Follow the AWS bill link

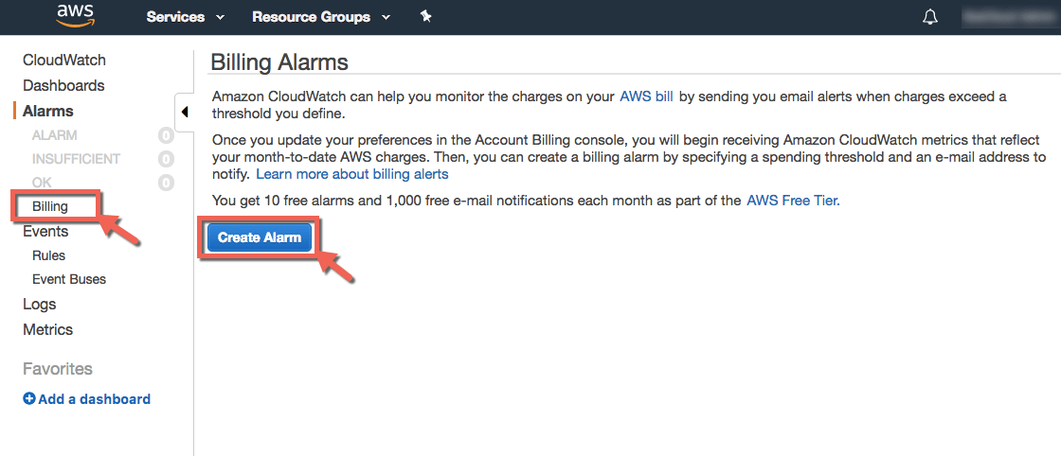pyautogui.click(x=646, y=96)
